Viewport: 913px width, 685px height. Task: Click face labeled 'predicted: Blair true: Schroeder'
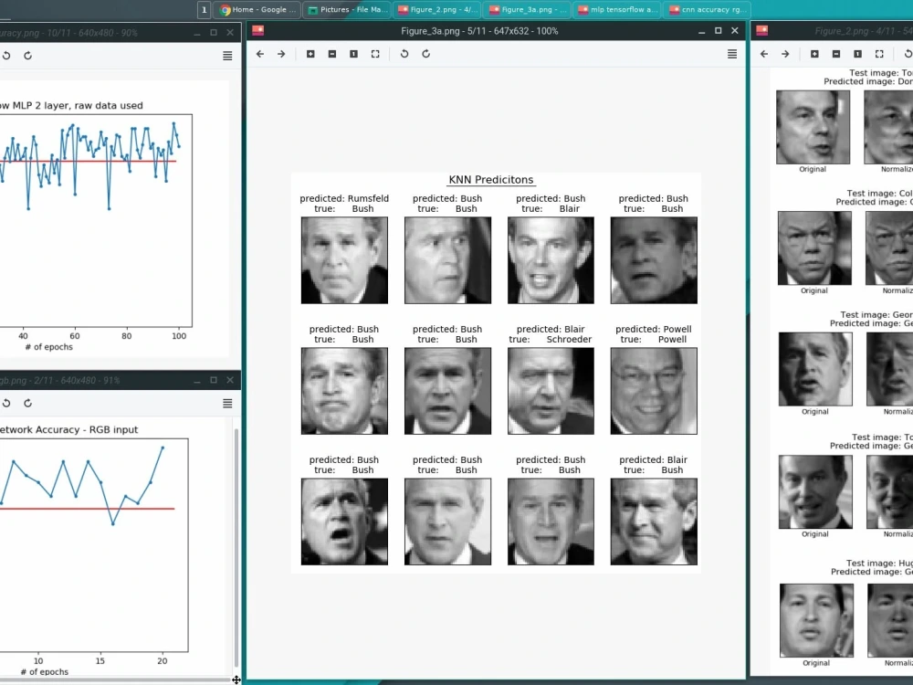(x=551, y=391)
